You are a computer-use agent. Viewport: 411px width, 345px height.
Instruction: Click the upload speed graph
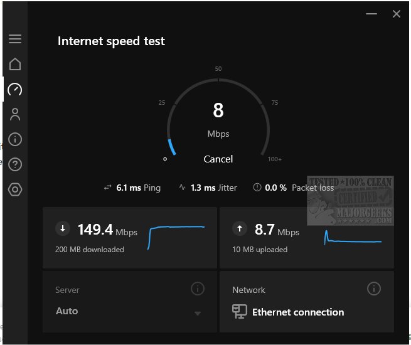pos(352,238)
